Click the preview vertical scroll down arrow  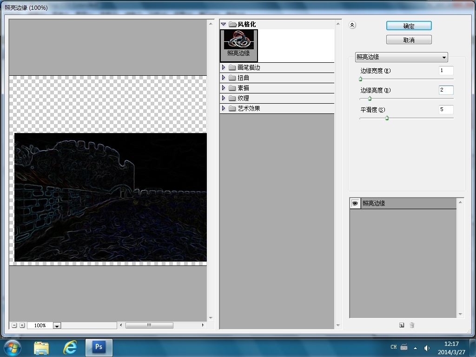(211, 318)
